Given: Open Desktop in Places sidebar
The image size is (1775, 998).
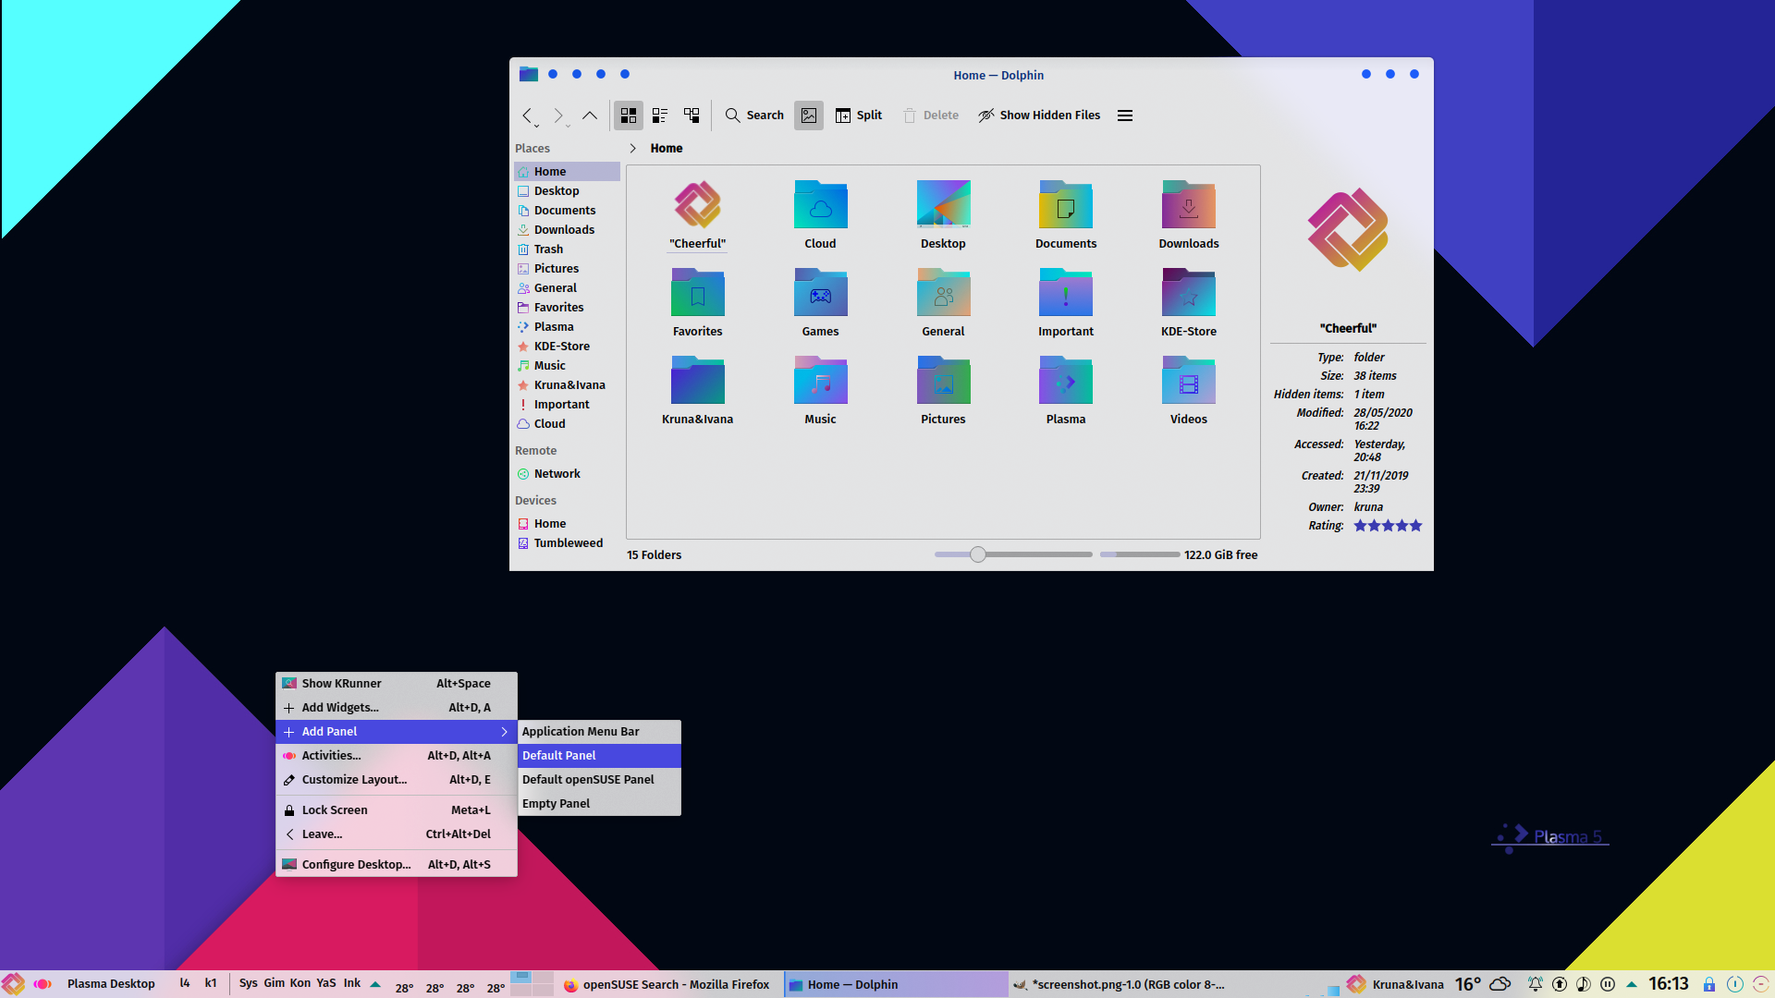Looking at the screenshot, I should point(567,191).
